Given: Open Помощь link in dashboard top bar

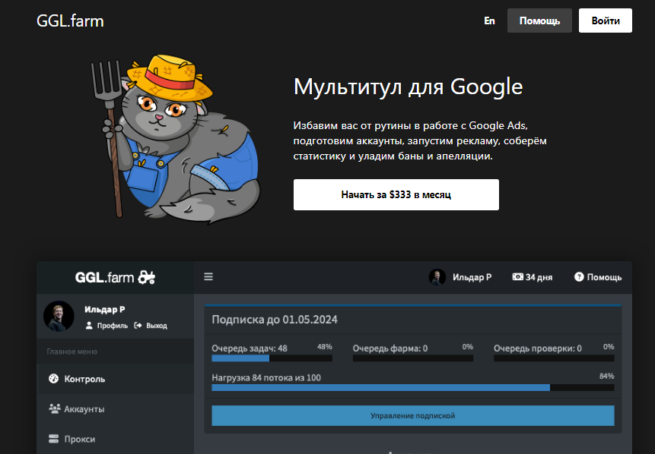Looking at the screenshot, I should coord(604,277).
